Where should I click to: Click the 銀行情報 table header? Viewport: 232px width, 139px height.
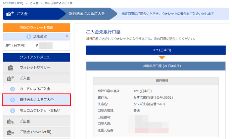156,81
